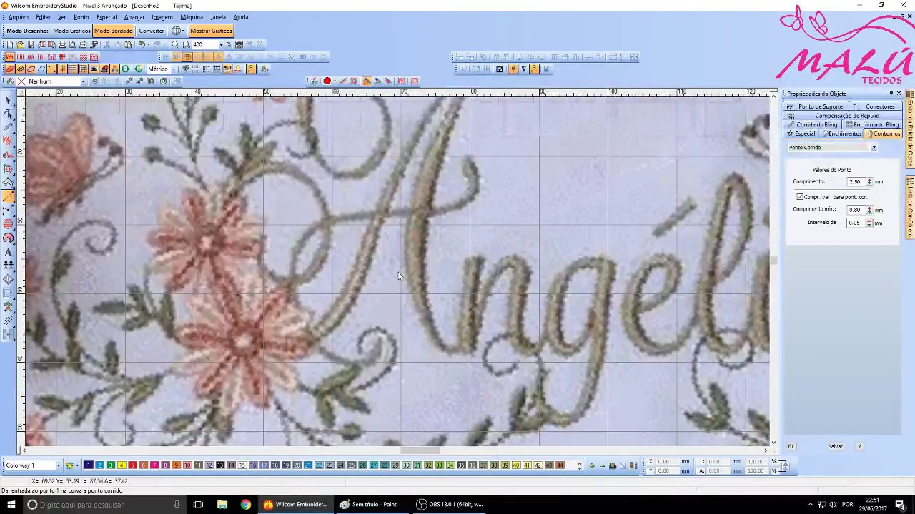This screenshot has width=915, height=514.
Task: Click the Windows Start button
Action: (11, 505)
